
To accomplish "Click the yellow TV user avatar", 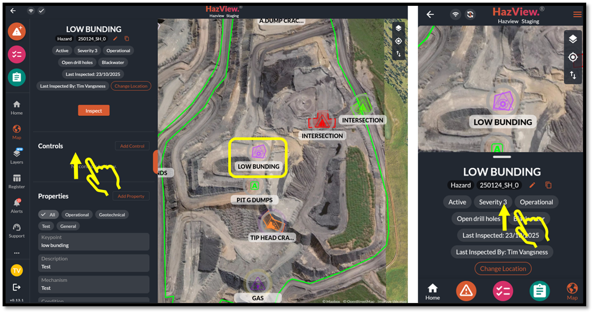I will click(16, 270).
